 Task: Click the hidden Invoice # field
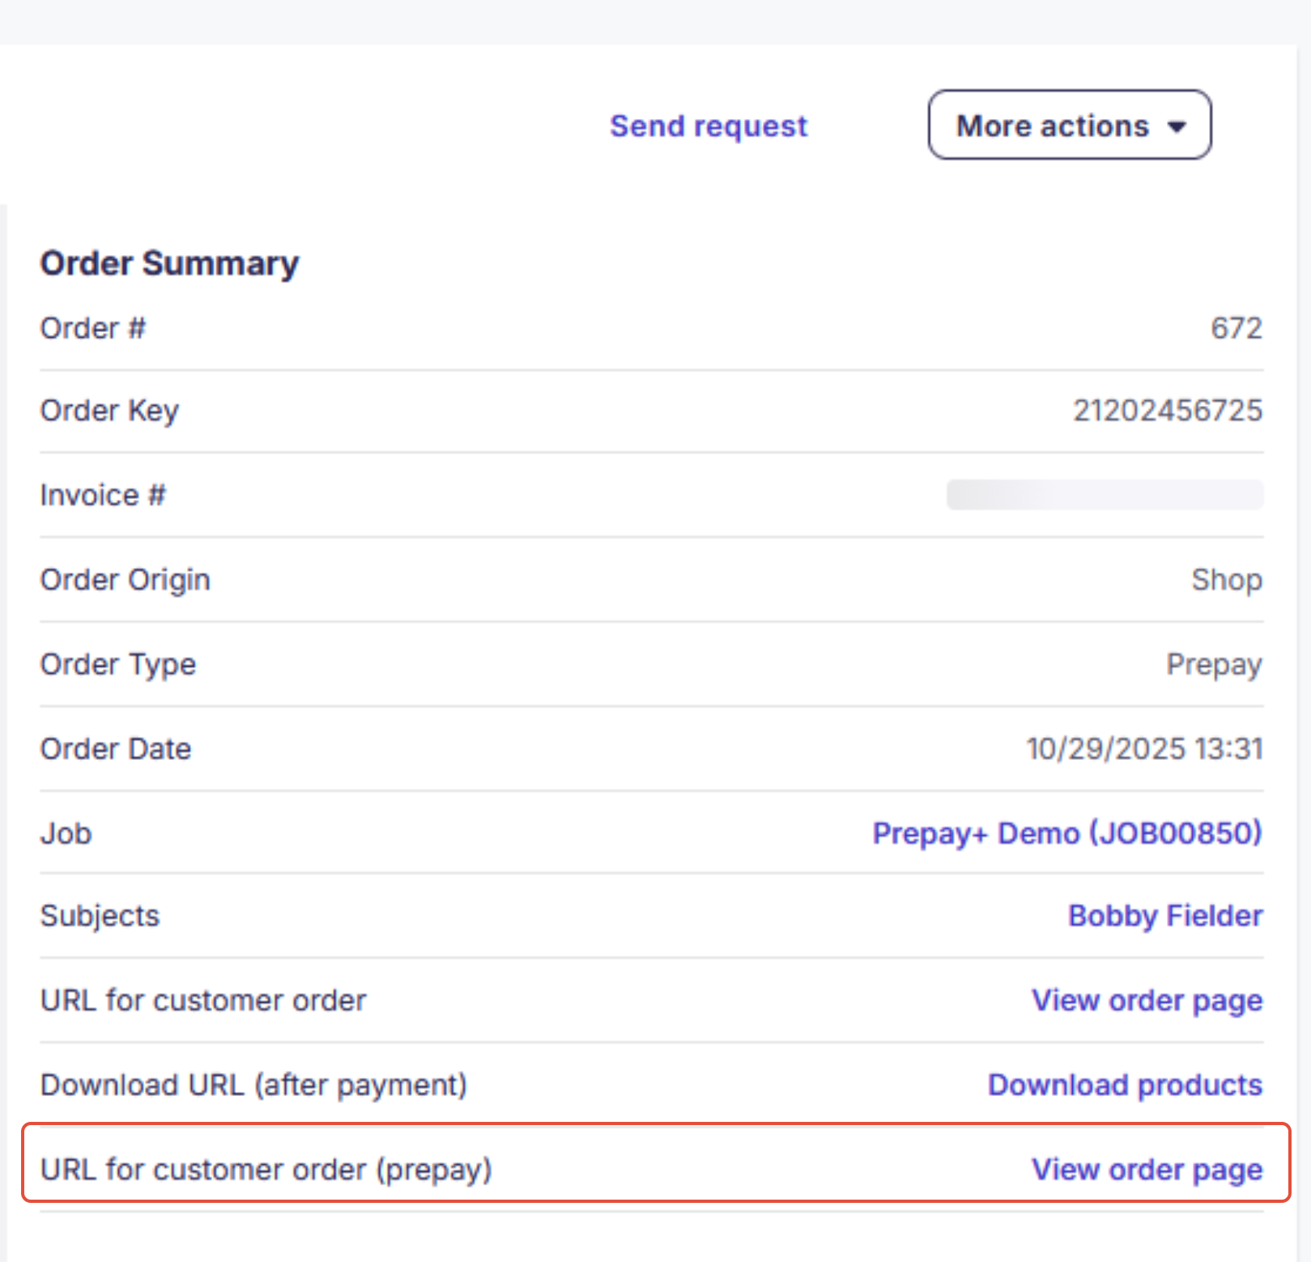(1104, 494)
